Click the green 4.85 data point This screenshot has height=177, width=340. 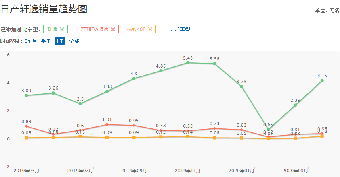[161, 71]
